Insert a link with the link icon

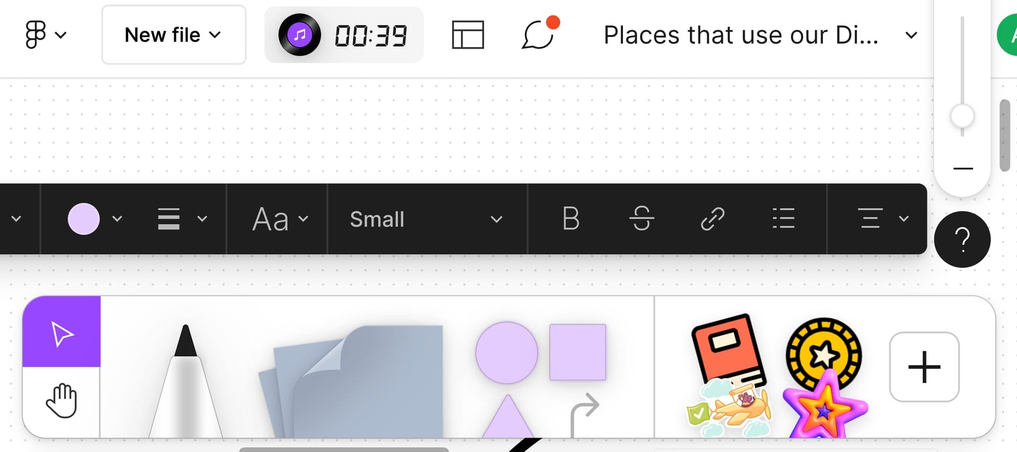tap(712, 219)
